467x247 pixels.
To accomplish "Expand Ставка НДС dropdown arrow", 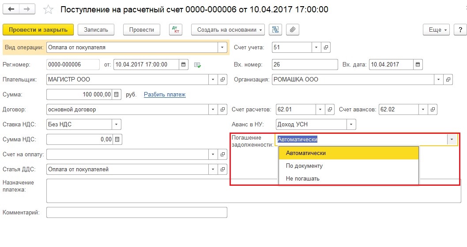I will (117, 125).
